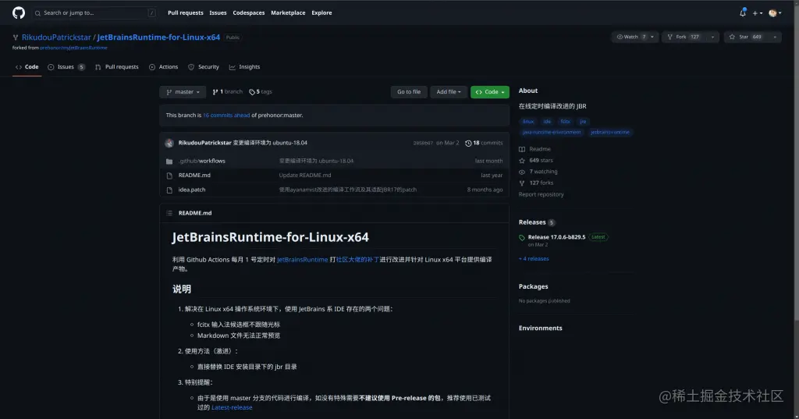Image resolution: width=799 pixels, height=419 pixels.
Task: Switch to the Security tab
Action: click(204, 67)
